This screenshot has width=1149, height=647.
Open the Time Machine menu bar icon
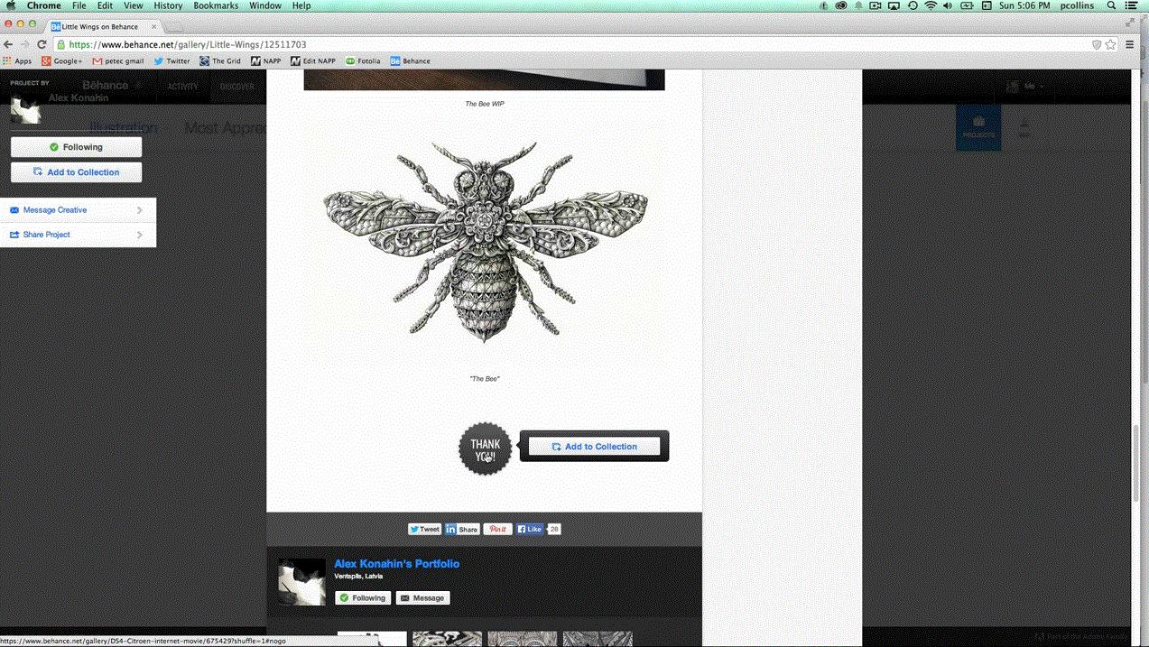[x=913, y=5]
